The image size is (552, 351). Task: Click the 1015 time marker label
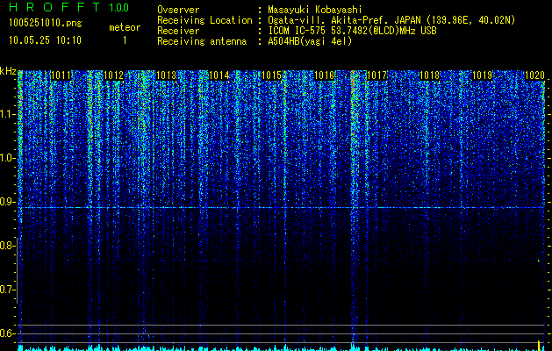coord(272,75)
